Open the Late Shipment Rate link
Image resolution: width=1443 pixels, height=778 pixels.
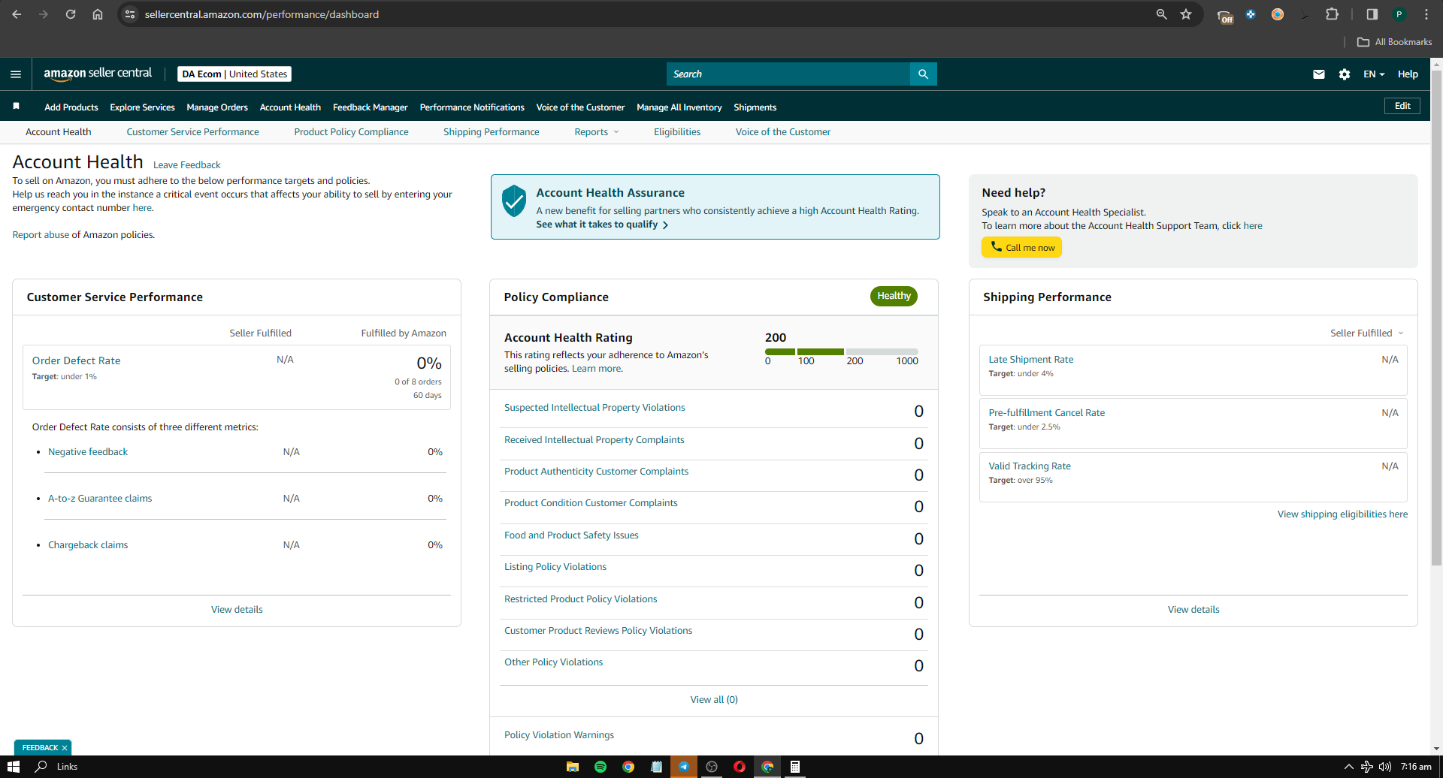pyautogui.click(x=1031, y=360)
